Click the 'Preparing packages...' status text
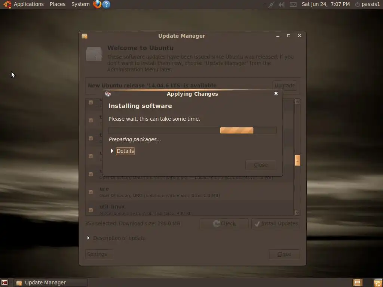 [x=135, y=140]
